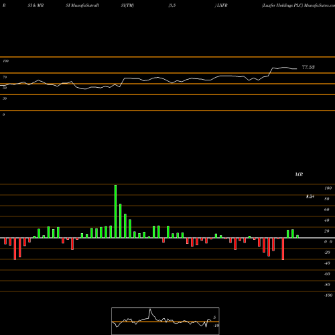
Task: Click the tallest green MR histogram bar
Action: point(115,211)
